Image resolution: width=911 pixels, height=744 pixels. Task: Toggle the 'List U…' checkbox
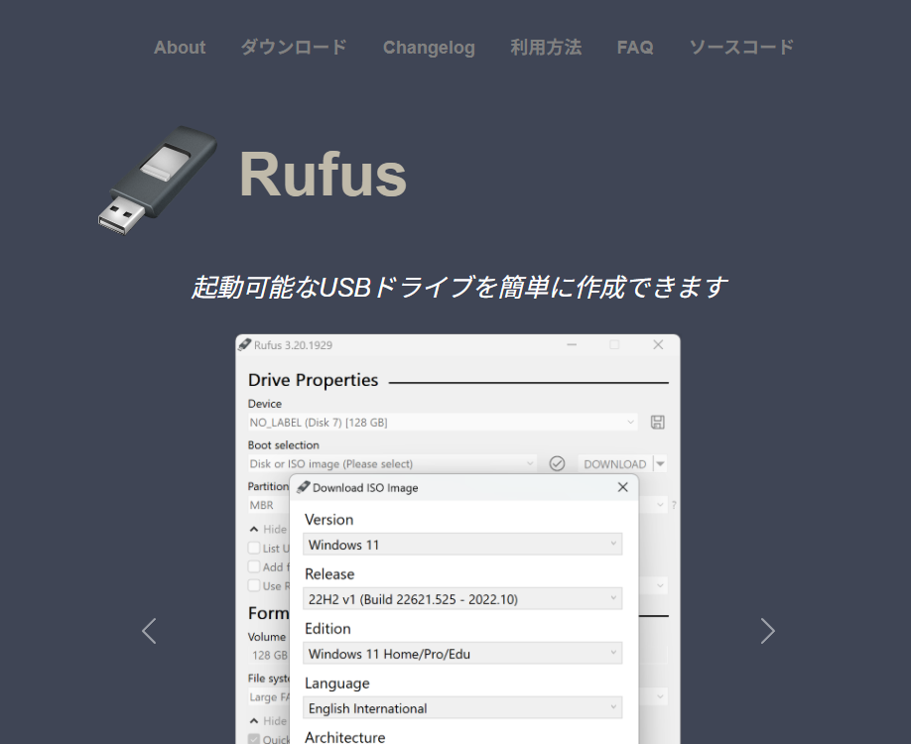(x=255, y=548)
